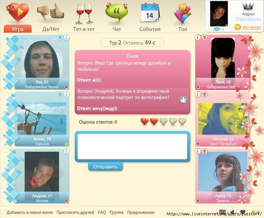Click your own profile photo at top right
This screenshot has width=264, height=218.
[219, 14]
